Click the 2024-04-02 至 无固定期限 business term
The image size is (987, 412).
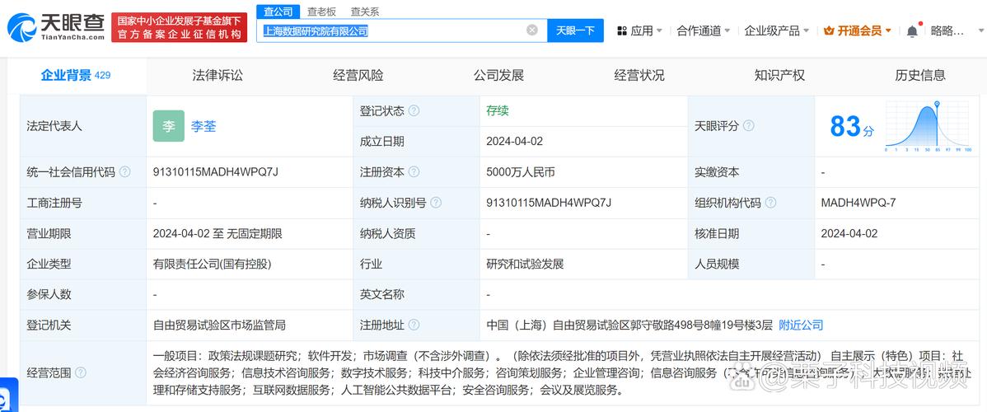218,234
